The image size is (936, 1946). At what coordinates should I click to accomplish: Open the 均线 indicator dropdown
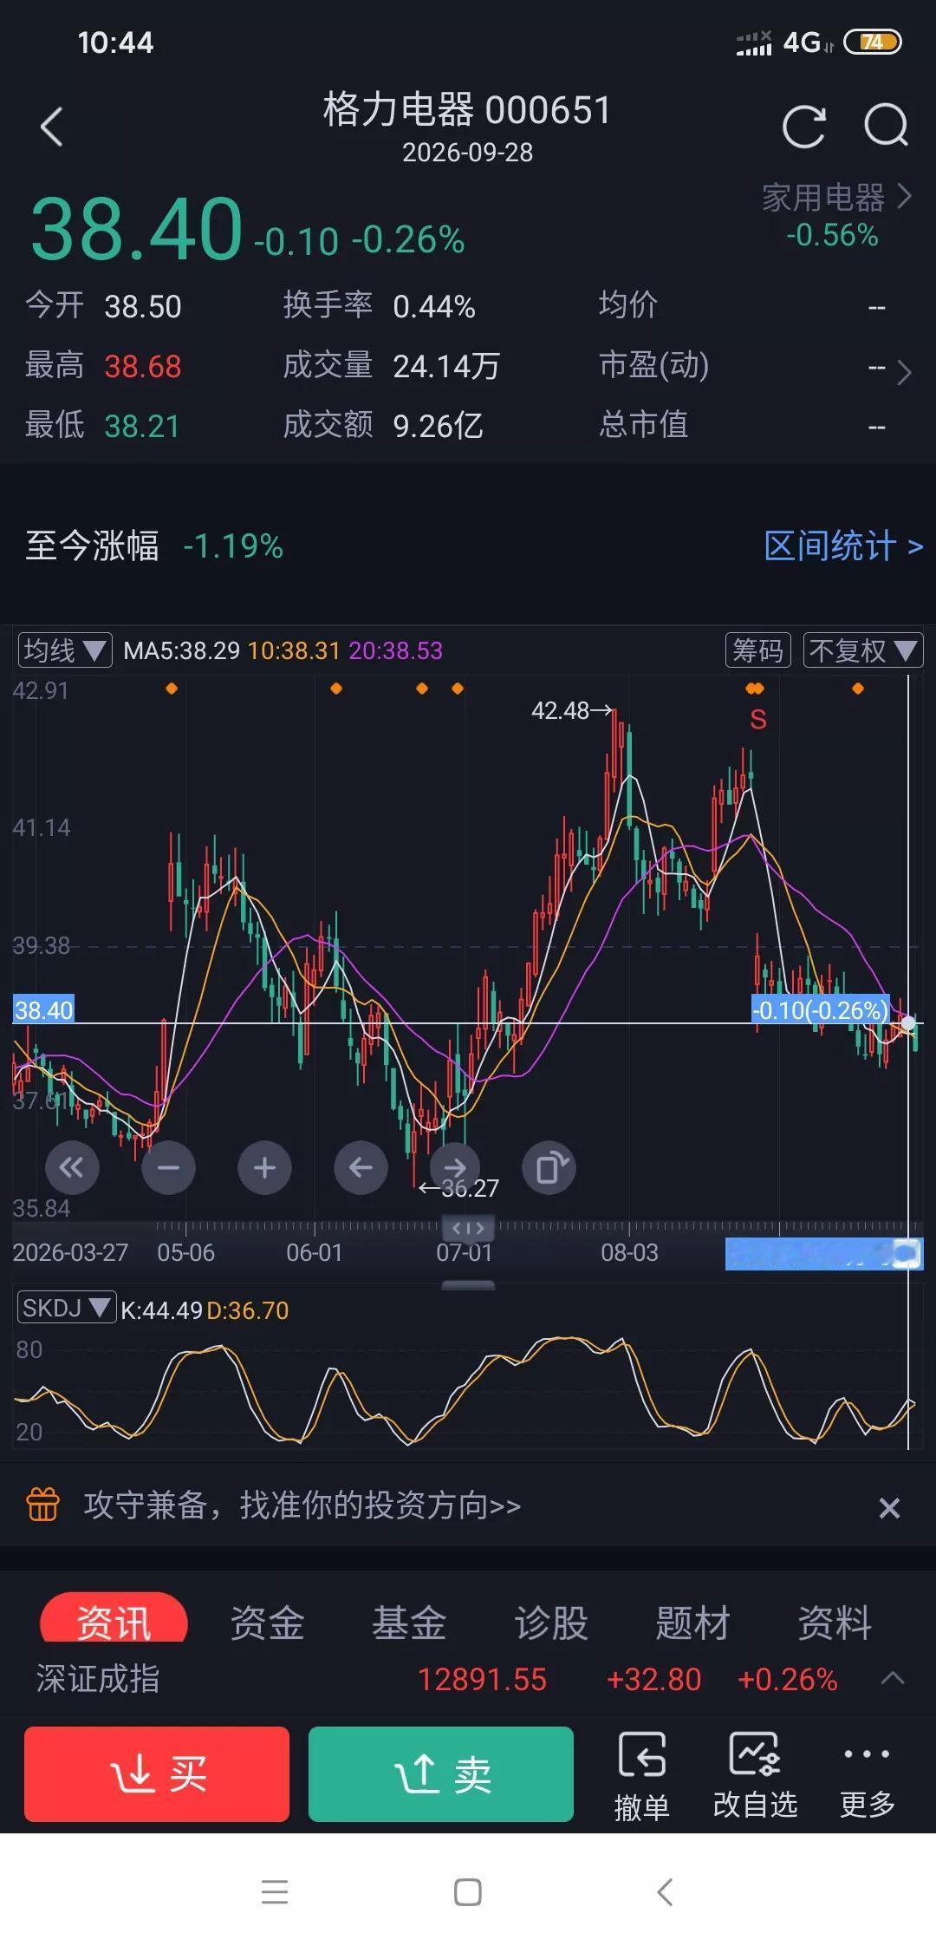[65, 650]
